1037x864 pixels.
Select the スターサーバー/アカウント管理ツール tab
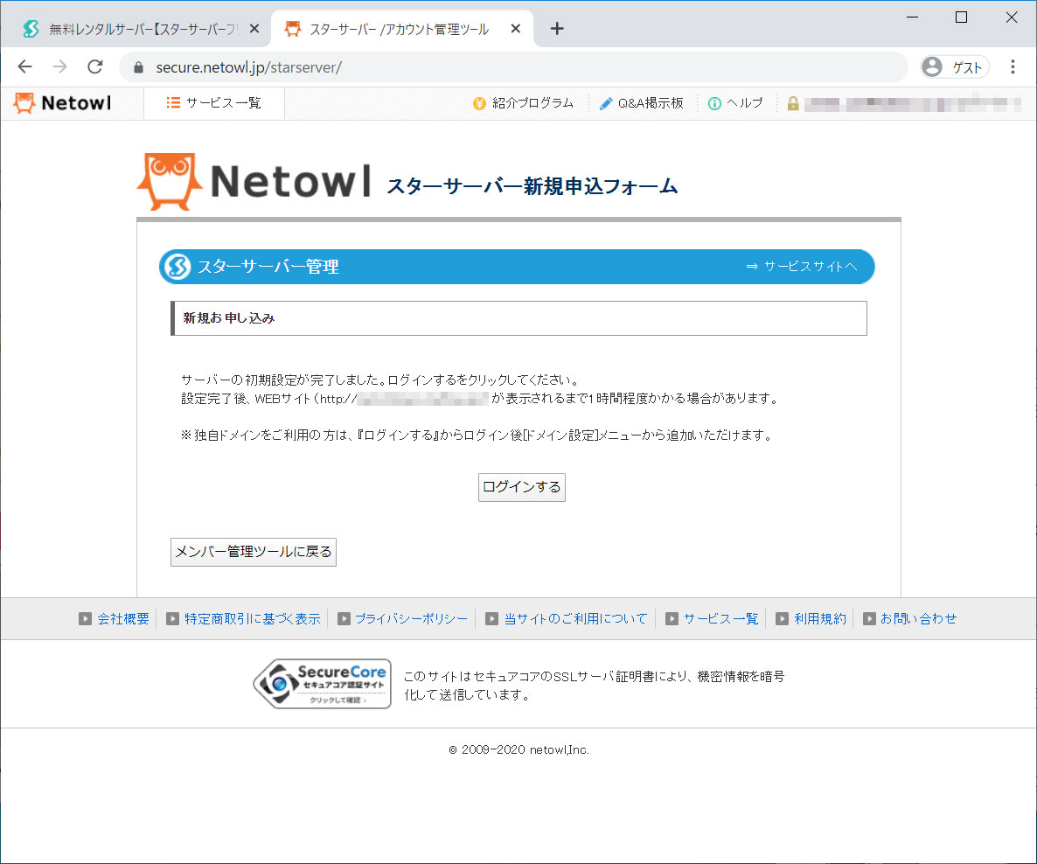coord(402,29)
